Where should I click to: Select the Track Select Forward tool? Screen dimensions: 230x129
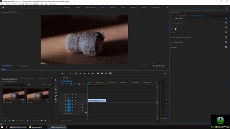[56, 83]
